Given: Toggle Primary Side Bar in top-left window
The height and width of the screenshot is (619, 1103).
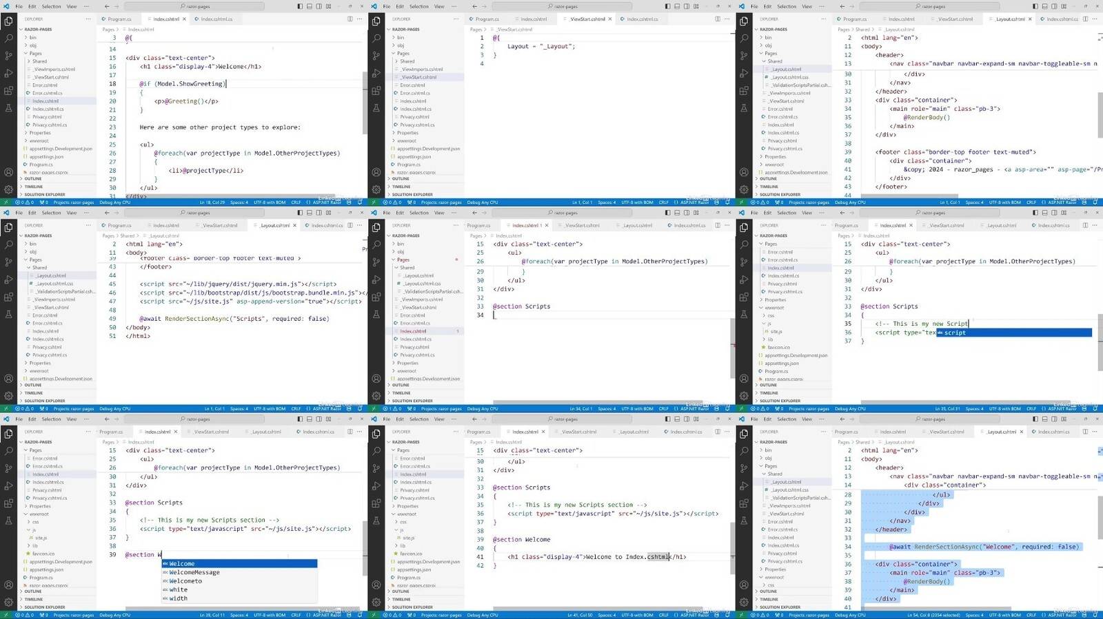Looking at the screenshot, I should pyautogui.click(x=300, y=6).
